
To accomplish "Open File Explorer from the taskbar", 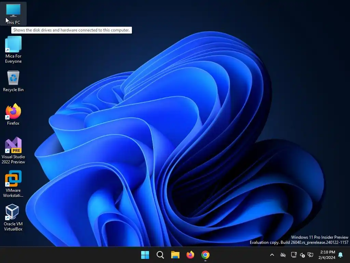I will 175,255.
